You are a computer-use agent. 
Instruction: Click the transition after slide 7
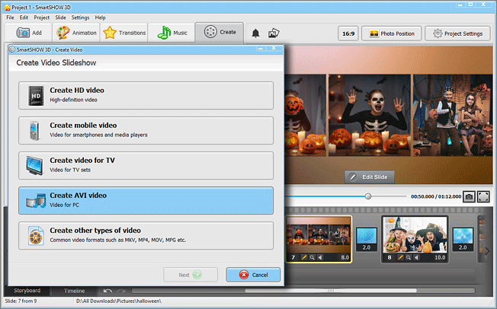point(367,239)
